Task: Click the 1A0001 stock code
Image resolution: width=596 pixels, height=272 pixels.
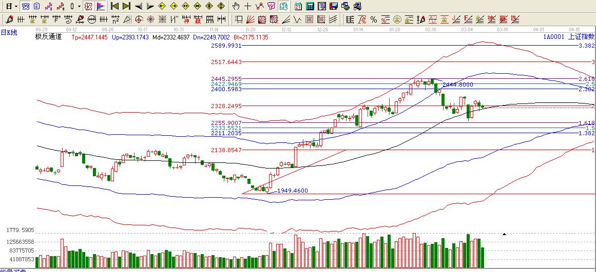Action: click(x=553, y=37)
